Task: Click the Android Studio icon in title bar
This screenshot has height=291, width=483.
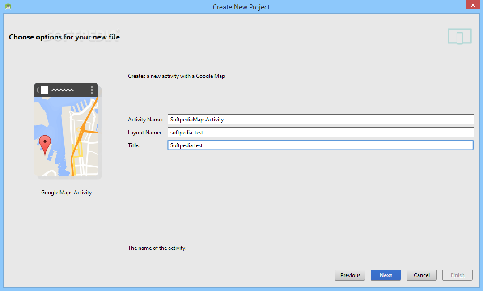Action: (8, 6)
